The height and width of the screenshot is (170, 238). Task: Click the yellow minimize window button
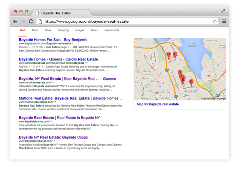21,12
